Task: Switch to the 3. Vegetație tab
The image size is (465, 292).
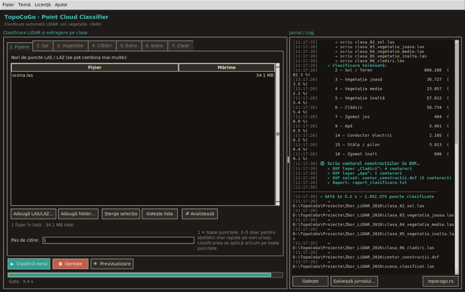Action: (x=70, y=46)
